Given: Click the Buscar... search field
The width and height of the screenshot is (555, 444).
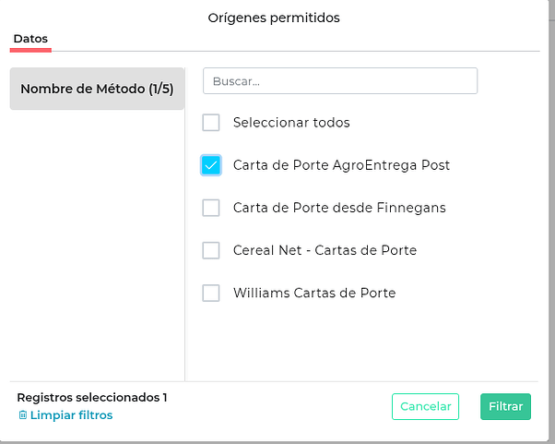Looking at the screenshot, I should [339, 81].
